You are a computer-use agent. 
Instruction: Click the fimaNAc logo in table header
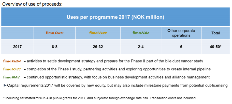tap(141, 33)
